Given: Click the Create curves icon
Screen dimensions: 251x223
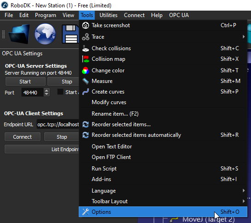Looking at the screenshot, I should 86,92.
